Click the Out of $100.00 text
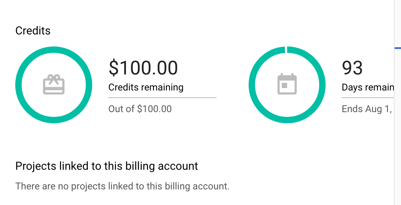This screenshot has height=205, width=401. point(140,109)
